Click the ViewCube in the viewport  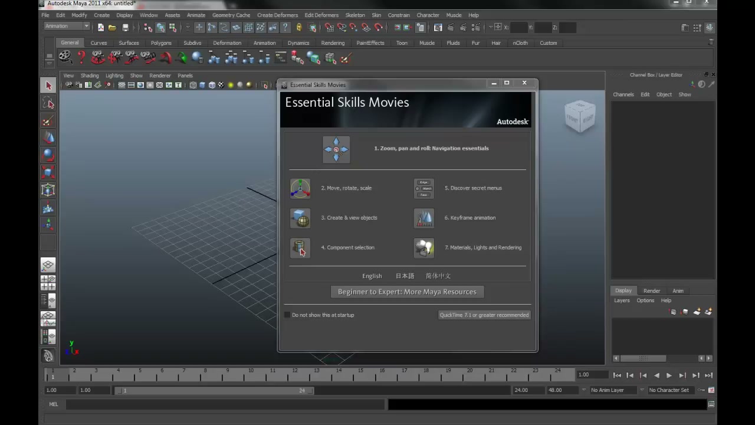point(579,116)
